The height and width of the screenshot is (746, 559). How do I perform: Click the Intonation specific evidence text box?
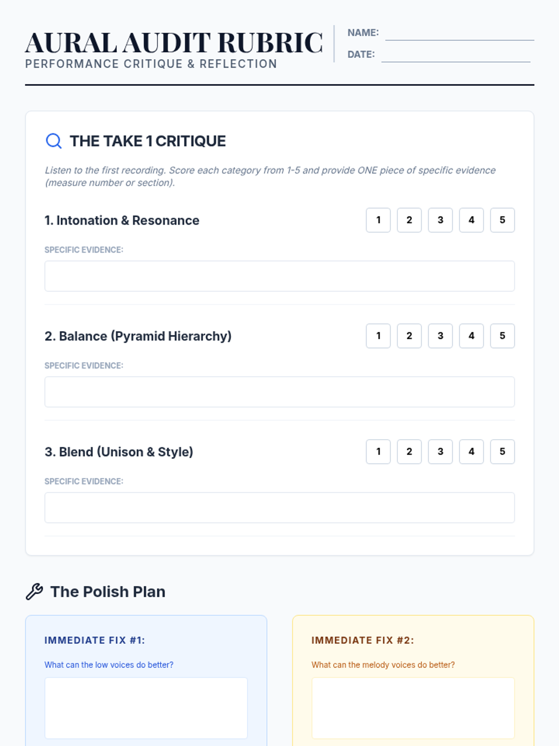point(279,276)
